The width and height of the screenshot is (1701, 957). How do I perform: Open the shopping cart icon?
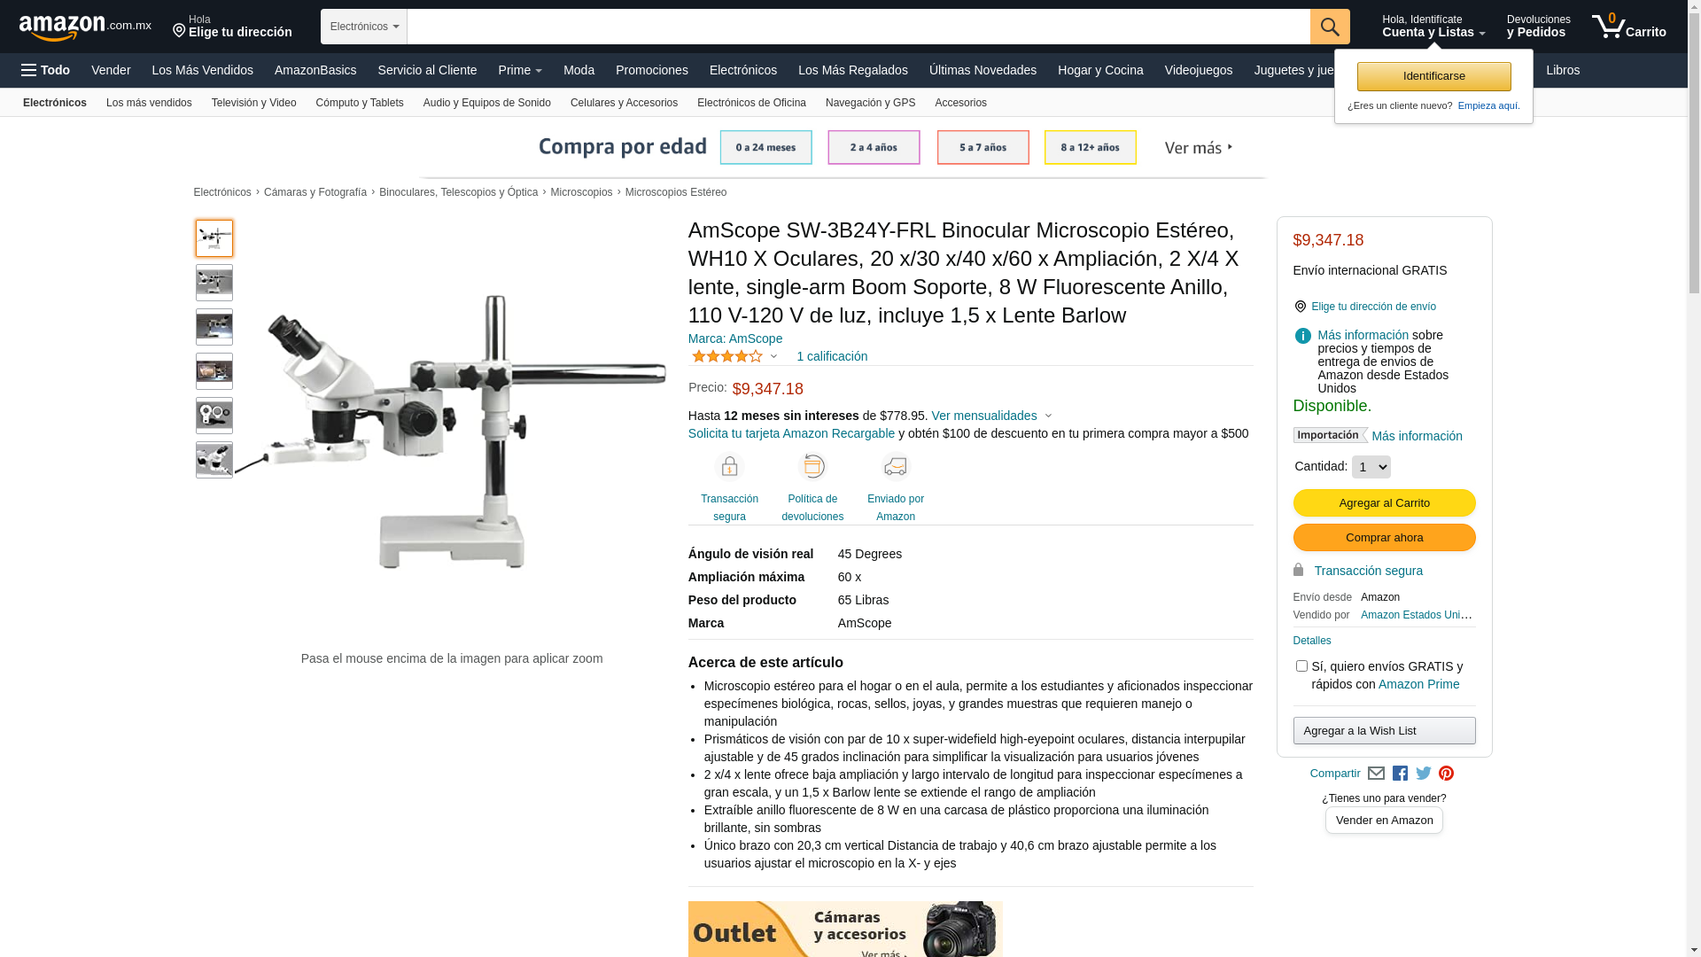(x=1628, y=27)
